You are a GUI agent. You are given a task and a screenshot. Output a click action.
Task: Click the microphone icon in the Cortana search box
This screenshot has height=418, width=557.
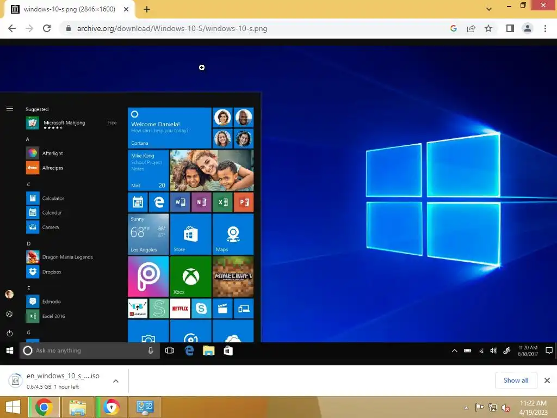(x=151, y=351)
